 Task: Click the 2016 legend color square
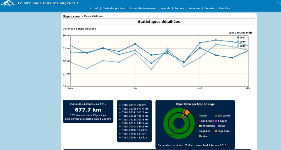coord(238,42)
